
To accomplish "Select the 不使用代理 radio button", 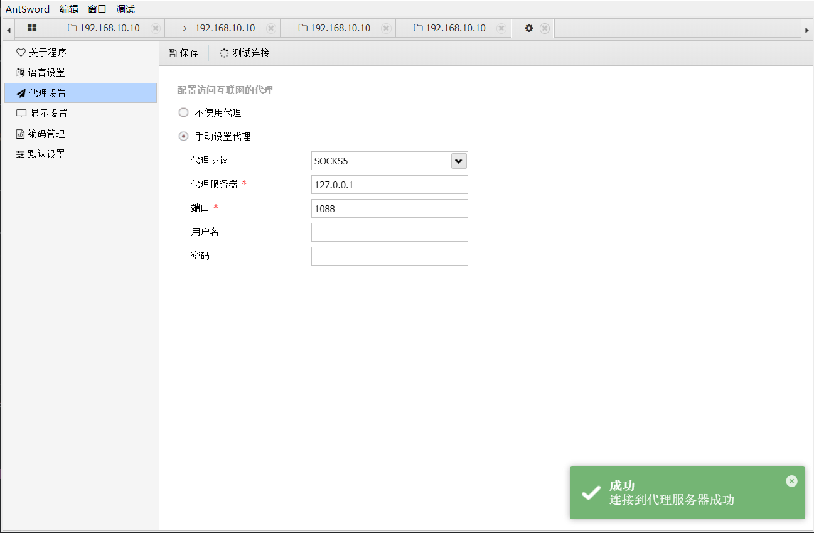I will pyautogui.click(x=183, y=113).
